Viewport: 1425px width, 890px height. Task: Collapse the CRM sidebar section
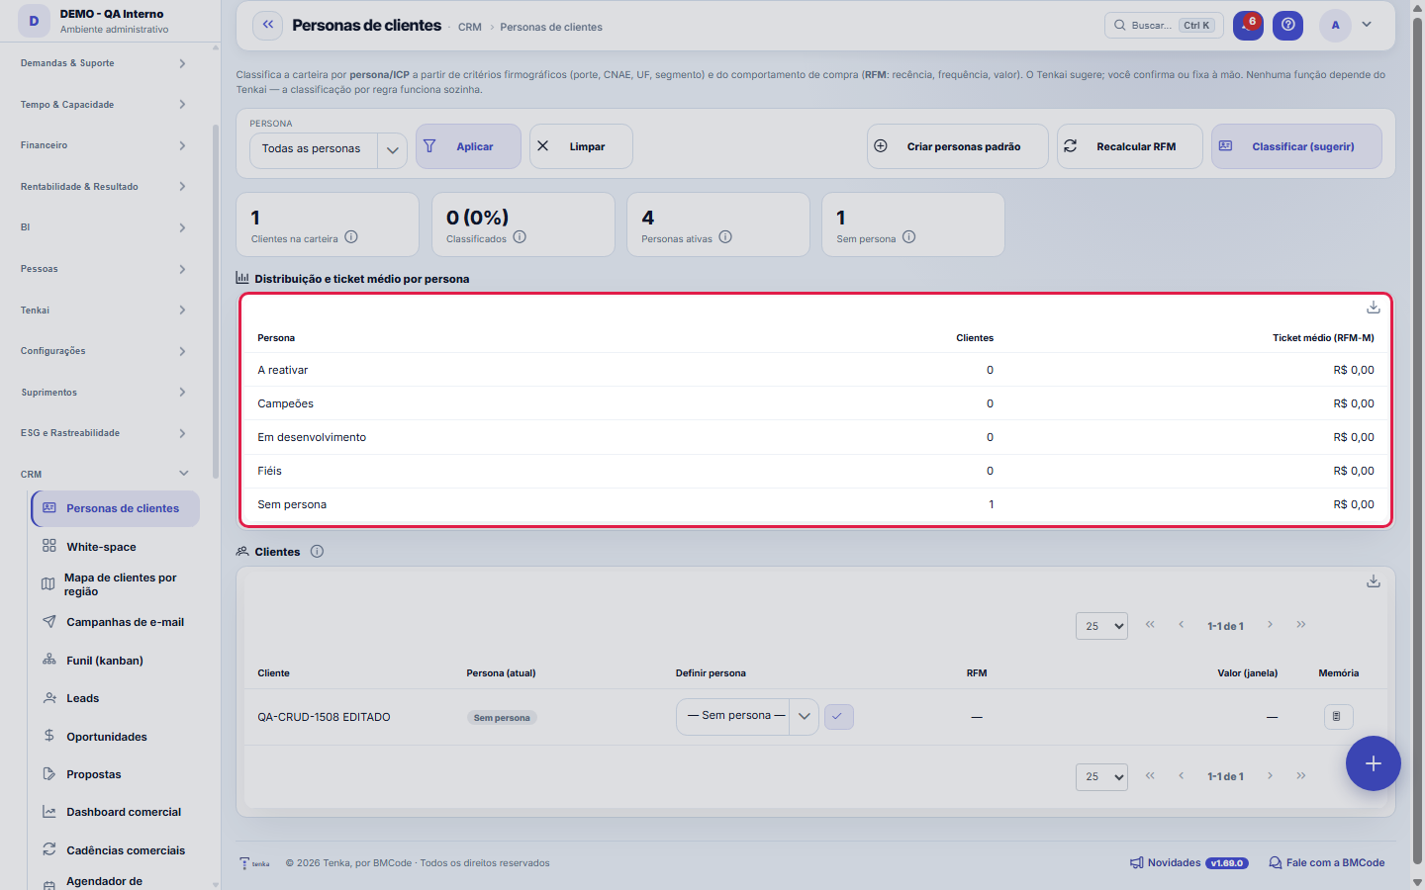pyautogui.click(x=104, y=474)
